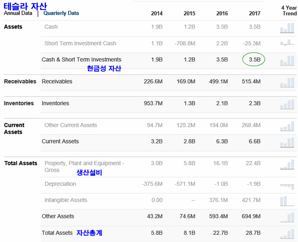The image size is (298, 242).
Task: Click the 2014 column header
Action: coord(157,14)
